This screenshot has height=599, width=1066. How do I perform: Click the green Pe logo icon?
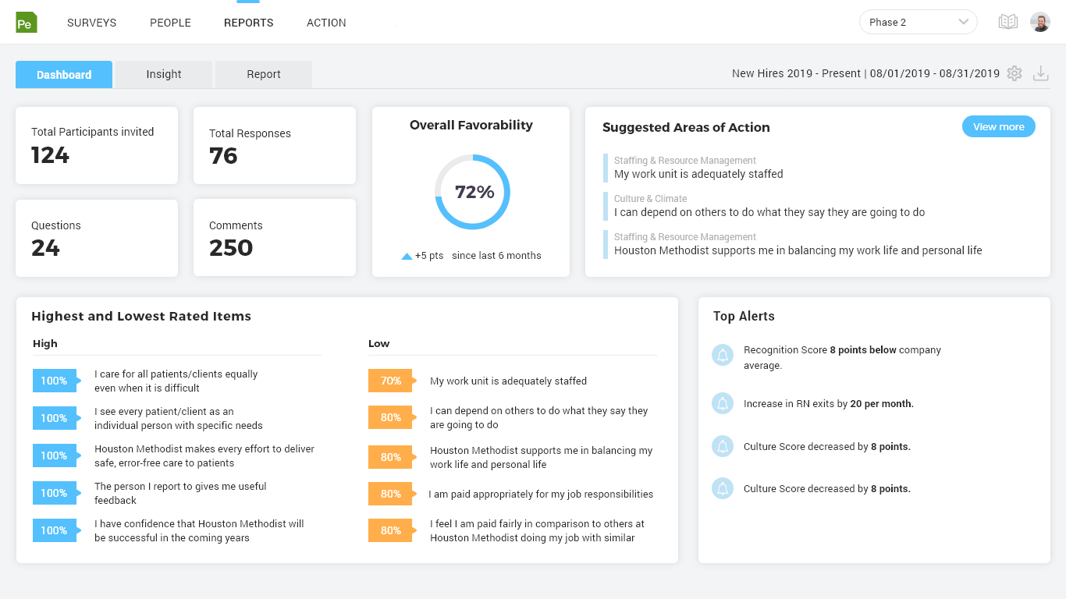pos(27,23)
